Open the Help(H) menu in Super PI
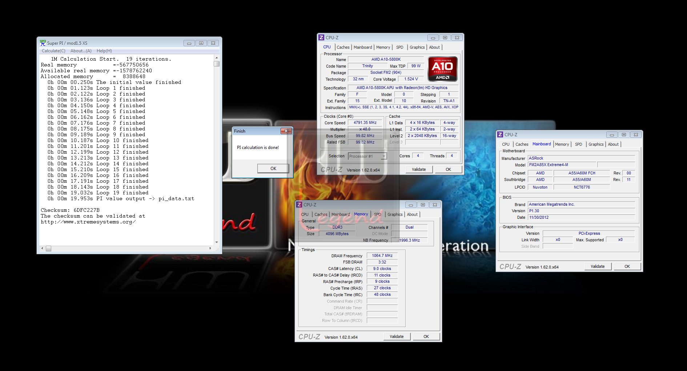Viewport: 687px width, 371px height. tap(104, 51)
